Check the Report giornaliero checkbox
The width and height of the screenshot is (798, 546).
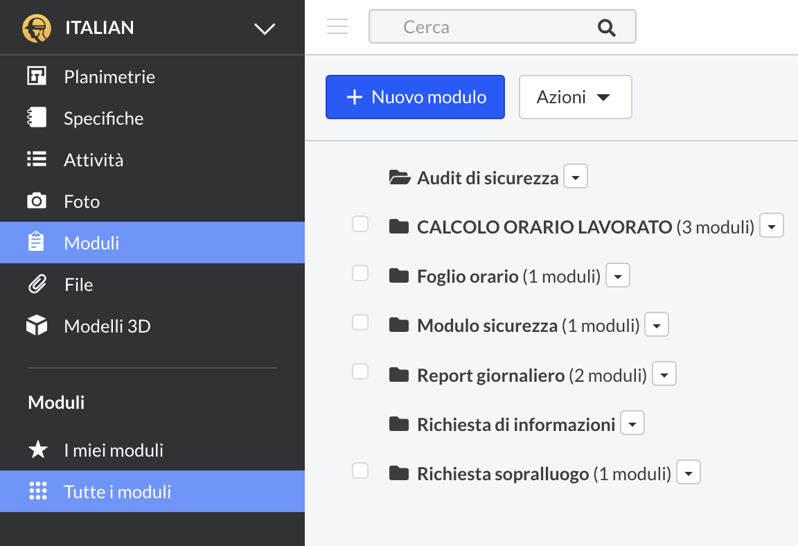click(x=360, y=371)
